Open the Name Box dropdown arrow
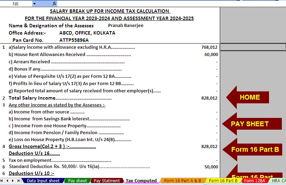Viewport: 286px width, 185px height. (34, 4)
